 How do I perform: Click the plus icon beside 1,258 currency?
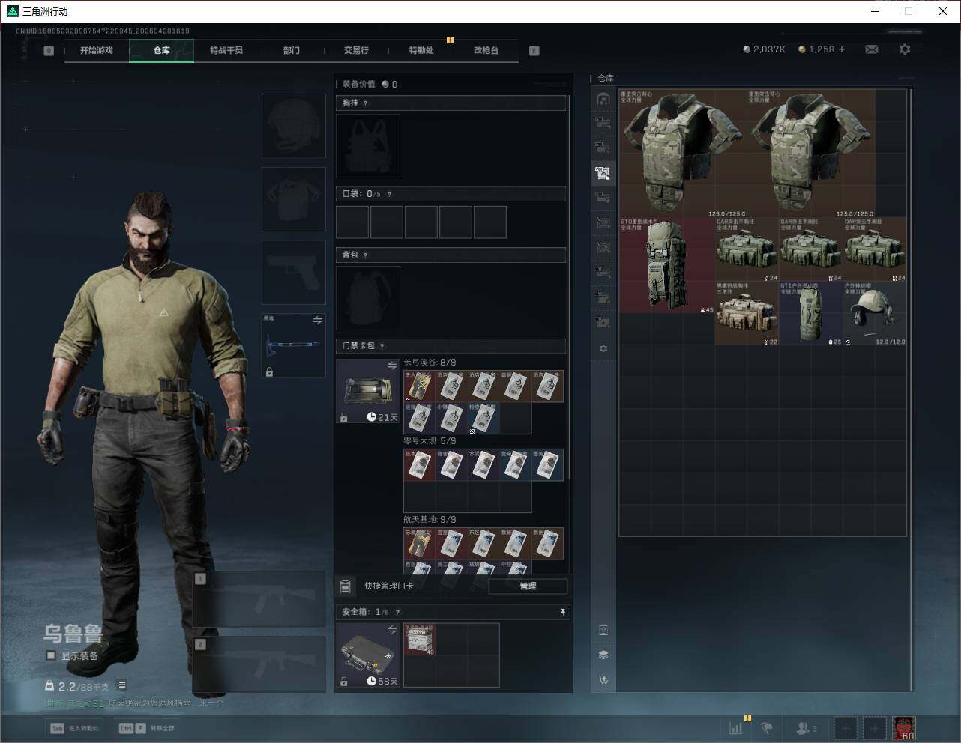point(842,49)
